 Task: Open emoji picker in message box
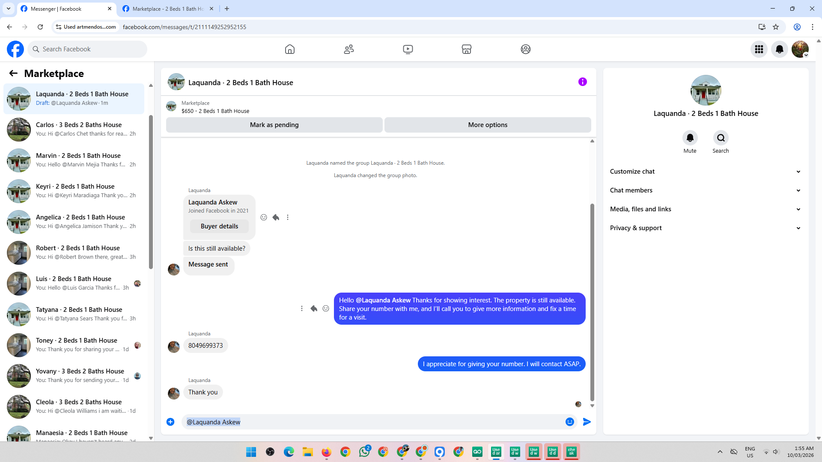pyautogui.click(x=569, y=422)
